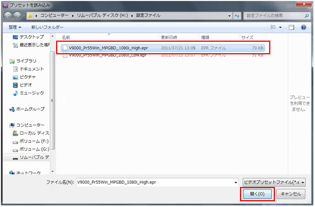Click the folder icon in the address bar
Screen dimensions: 315x207
pyautogui.click(x=30, y=15)
